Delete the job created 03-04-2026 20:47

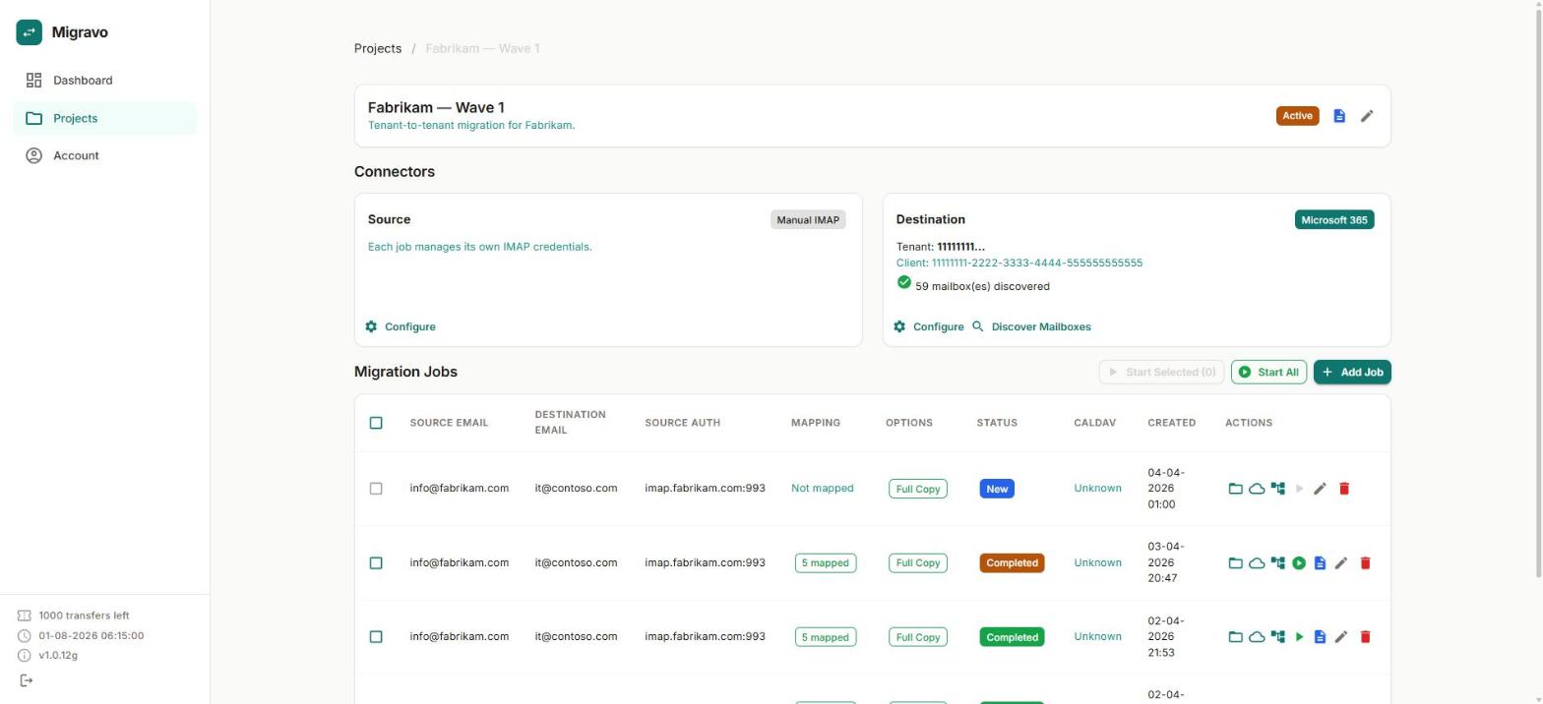pos(1365,563)
